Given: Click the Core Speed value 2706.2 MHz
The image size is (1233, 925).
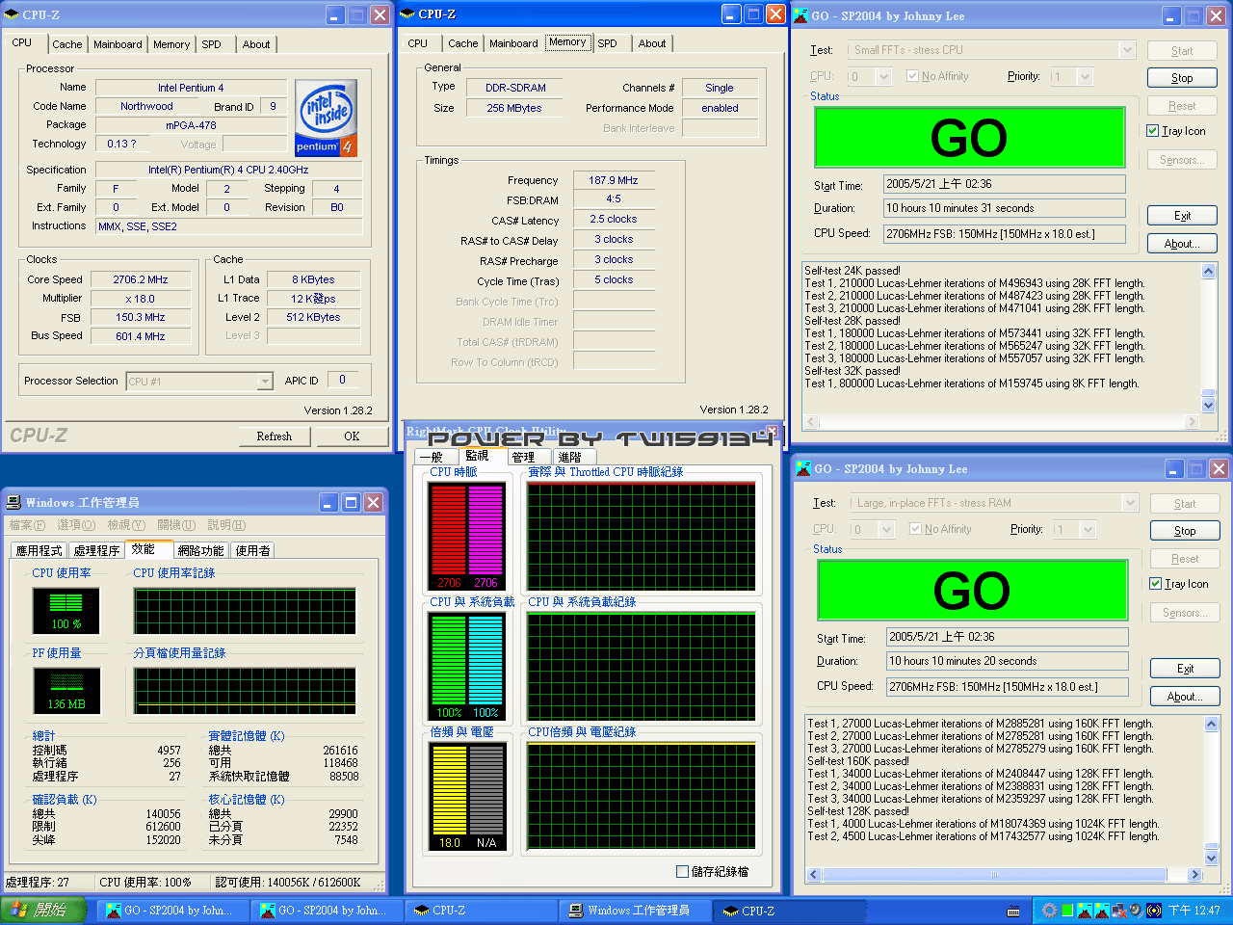Looking at the screenshot, I should point(141,279).
